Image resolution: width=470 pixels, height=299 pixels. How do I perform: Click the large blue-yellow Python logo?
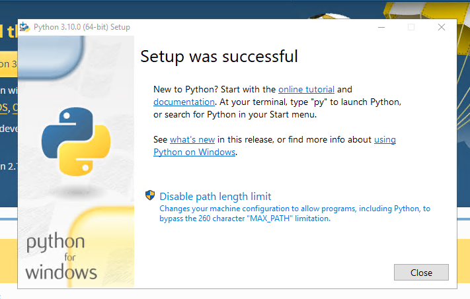(x=76, y=139)
